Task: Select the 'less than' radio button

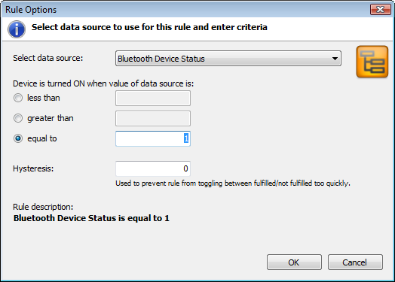Action: pos(18,98)
